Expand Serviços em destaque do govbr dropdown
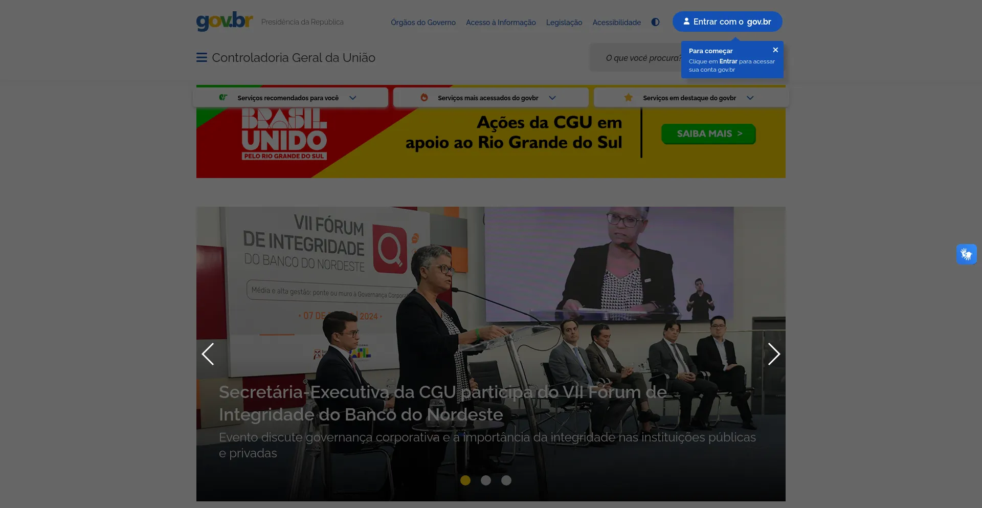982x508 pixels. (691, 97)
